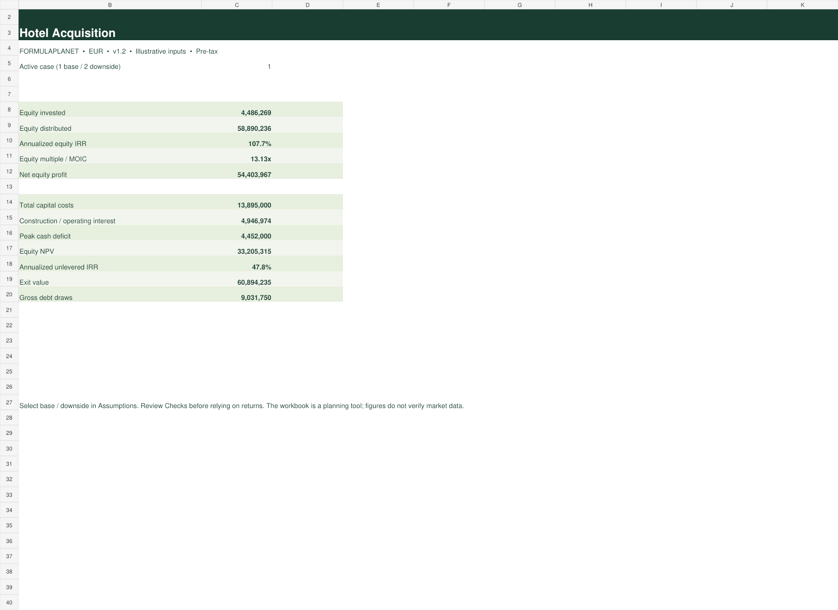Select the Equity multiple / MOIC label
838x610 pixels.
[53, 159]
